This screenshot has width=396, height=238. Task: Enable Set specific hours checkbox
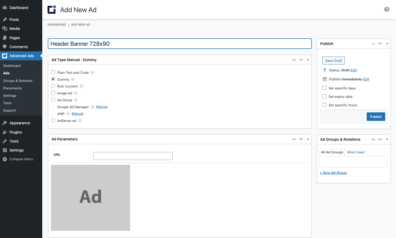pyautogui.click(x=324, y=105)
